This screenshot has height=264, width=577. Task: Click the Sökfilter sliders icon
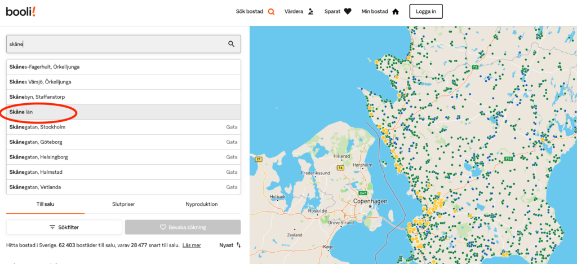click(x=52, y=227)
